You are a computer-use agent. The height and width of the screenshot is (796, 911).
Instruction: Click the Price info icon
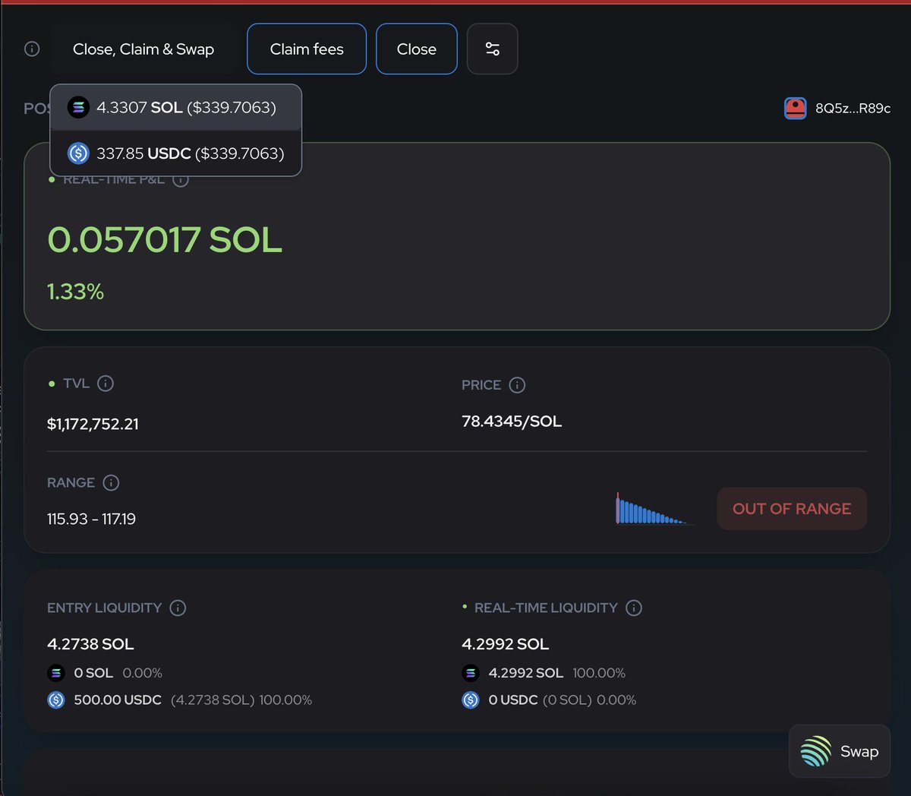point(517,385)
